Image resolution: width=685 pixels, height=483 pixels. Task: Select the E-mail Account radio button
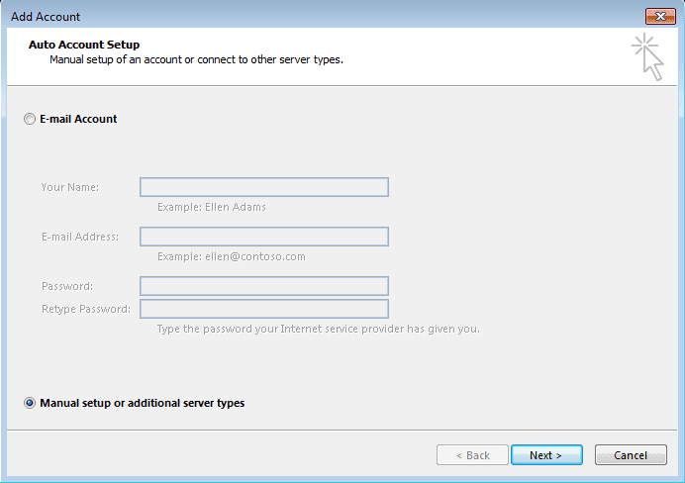30,120
